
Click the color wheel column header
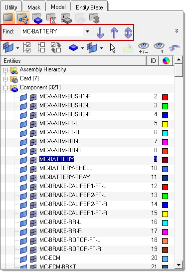coord(166,61)
